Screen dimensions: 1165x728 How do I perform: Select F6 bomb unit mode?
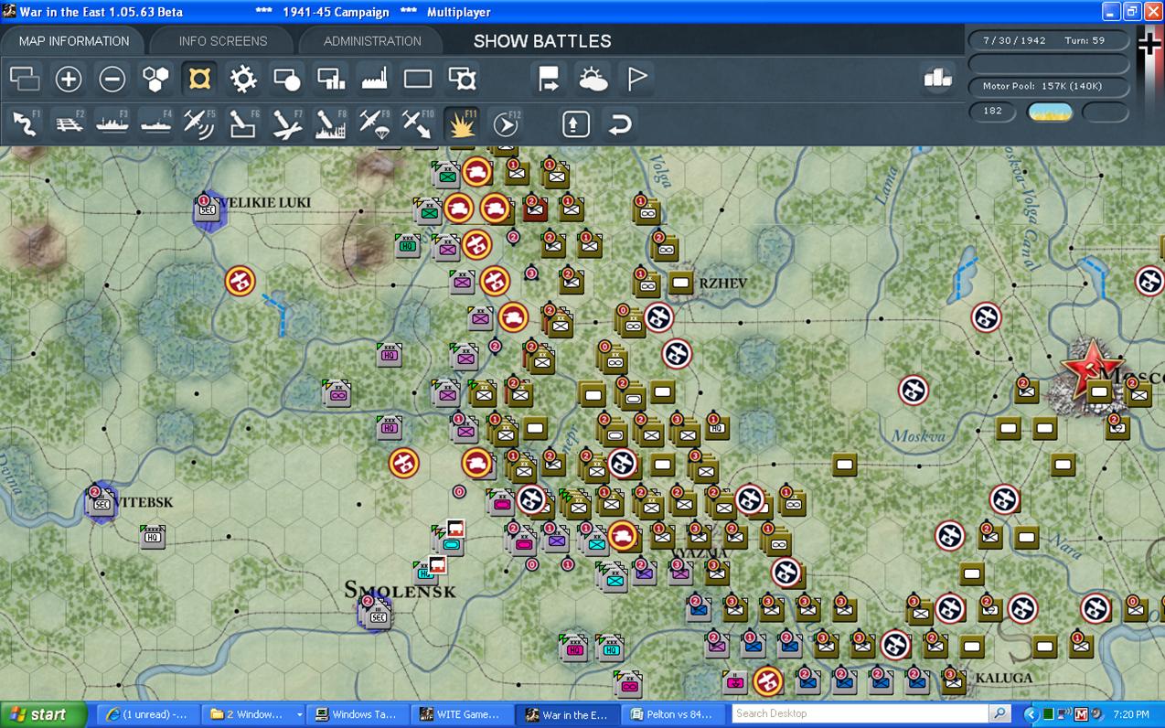(x=243, y=123)
